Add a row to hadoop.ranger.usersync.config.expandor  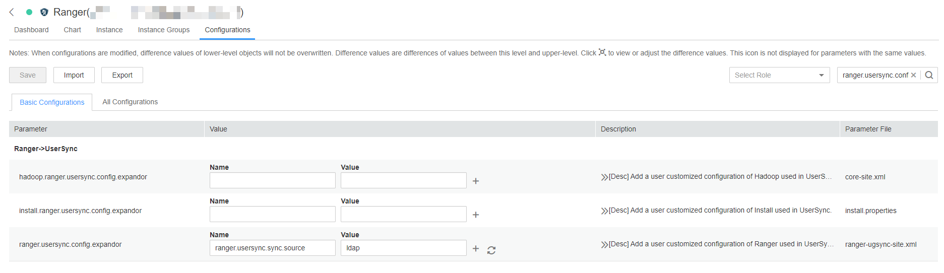click(476, 181)
